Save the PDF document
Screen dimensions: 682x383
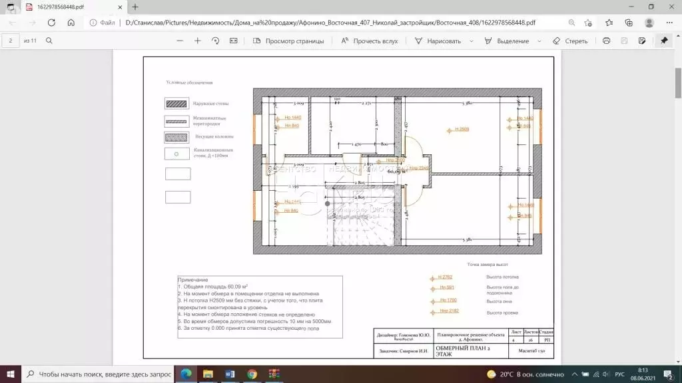624,41
